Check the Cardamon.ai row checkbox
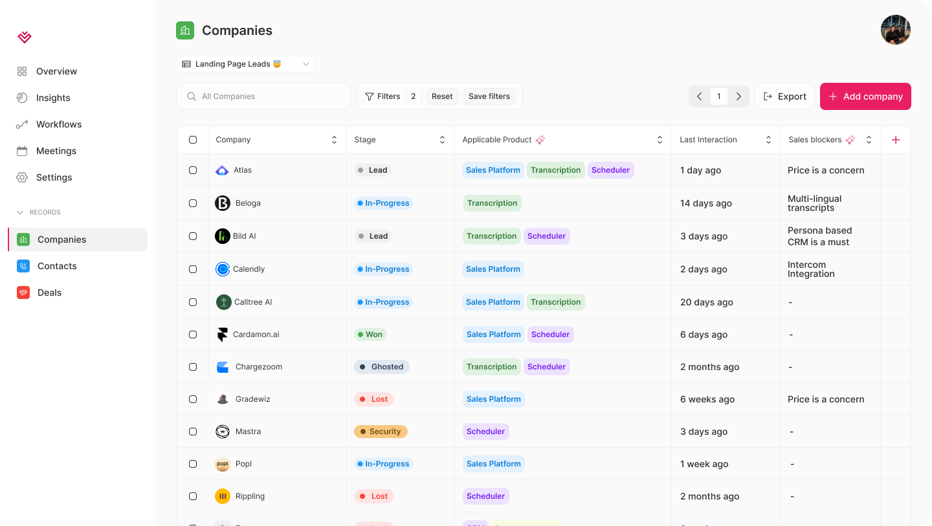 [193, 334]
